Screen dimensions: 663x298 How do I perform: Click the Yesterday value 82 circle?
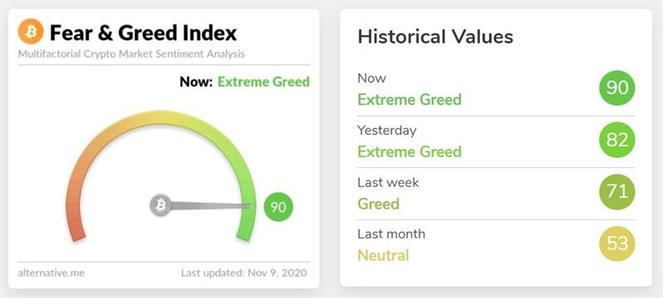617,140
